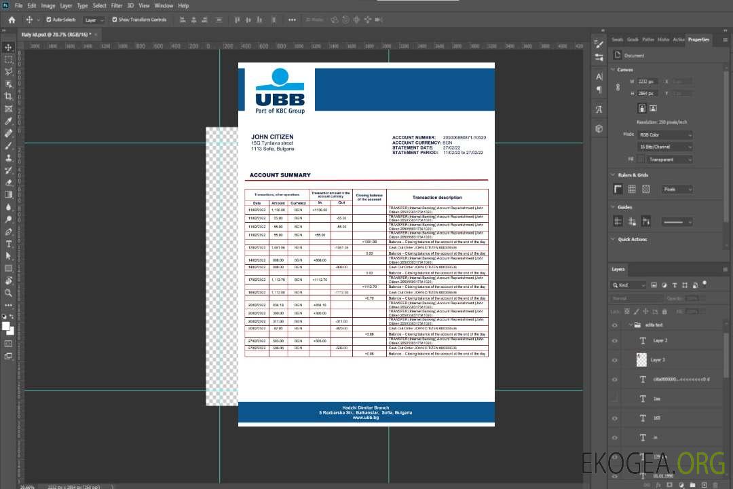Open the layer filter Kind dropdown
Viewport: 733px width, 489px height.
coord(628,285)
